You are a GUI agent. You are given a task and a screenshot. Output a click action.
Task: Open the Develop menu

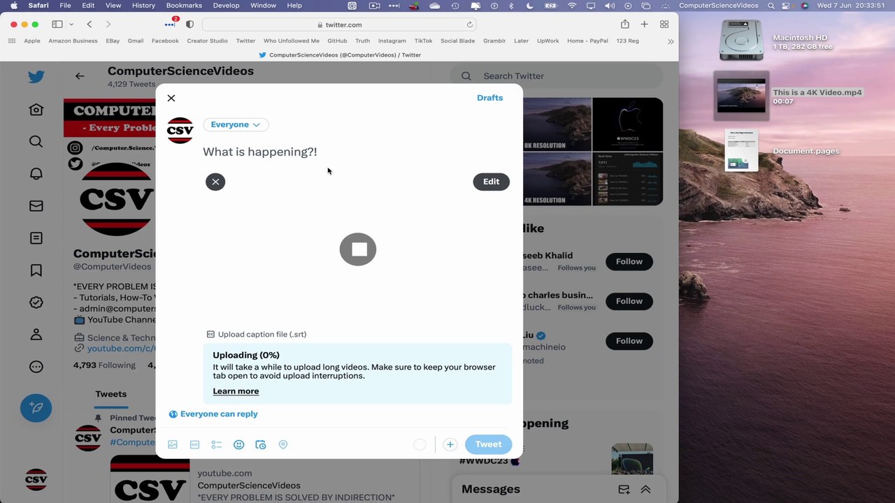click(x=226, y=6)
